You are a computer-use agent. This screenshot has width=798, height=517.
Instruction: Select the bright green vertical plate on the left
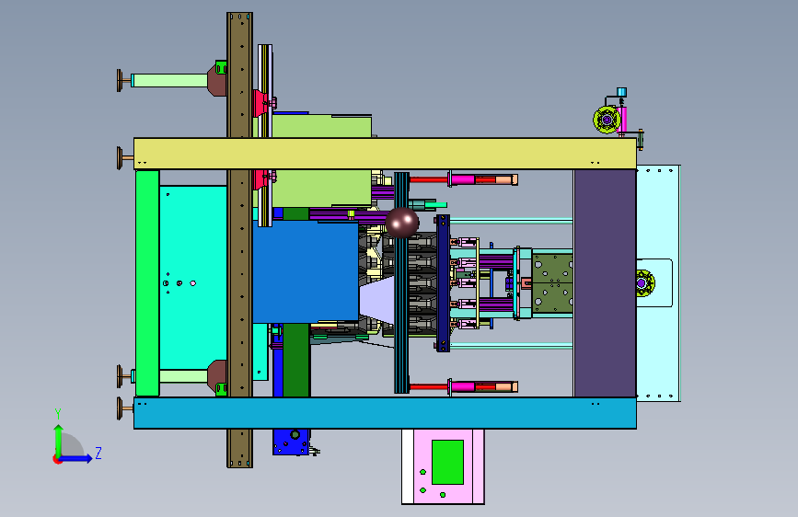pyautogui.click(x=147, y=283)
